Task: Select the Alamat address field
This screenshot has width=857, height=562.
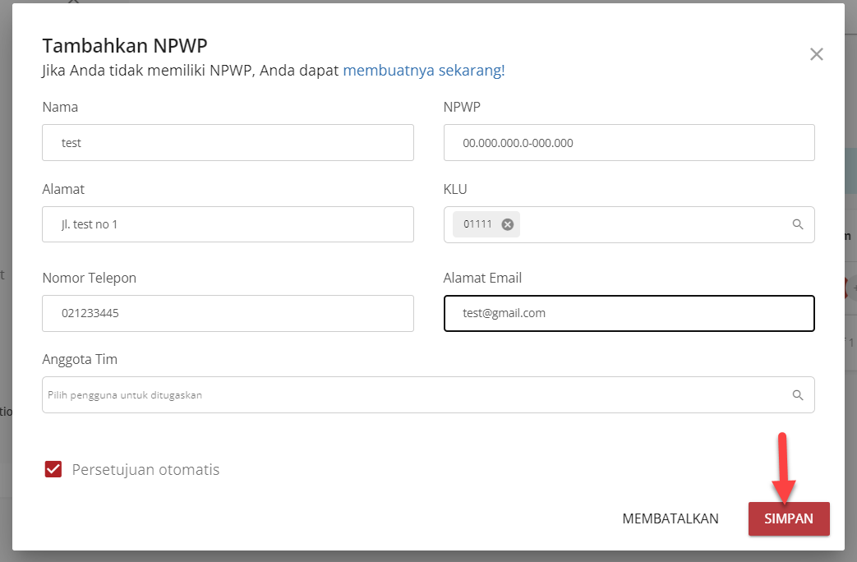Action: (228, 224)
